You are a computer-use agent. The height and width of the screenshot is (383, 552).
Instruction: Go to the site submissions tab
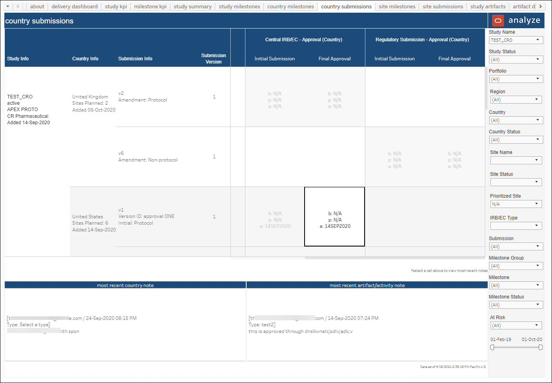coord(443,6)
